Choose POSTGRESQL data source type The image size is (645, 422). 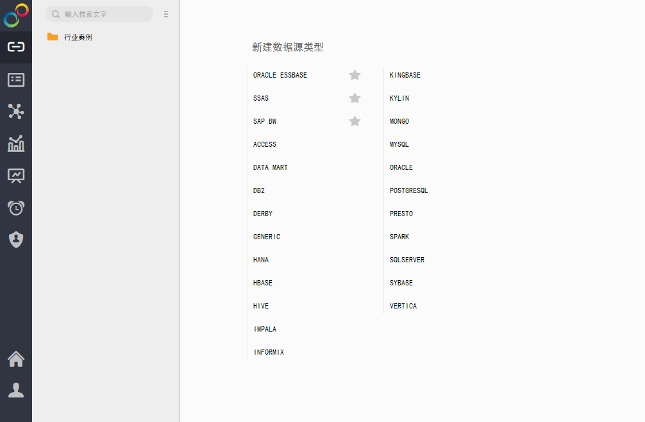click(408, 190)
